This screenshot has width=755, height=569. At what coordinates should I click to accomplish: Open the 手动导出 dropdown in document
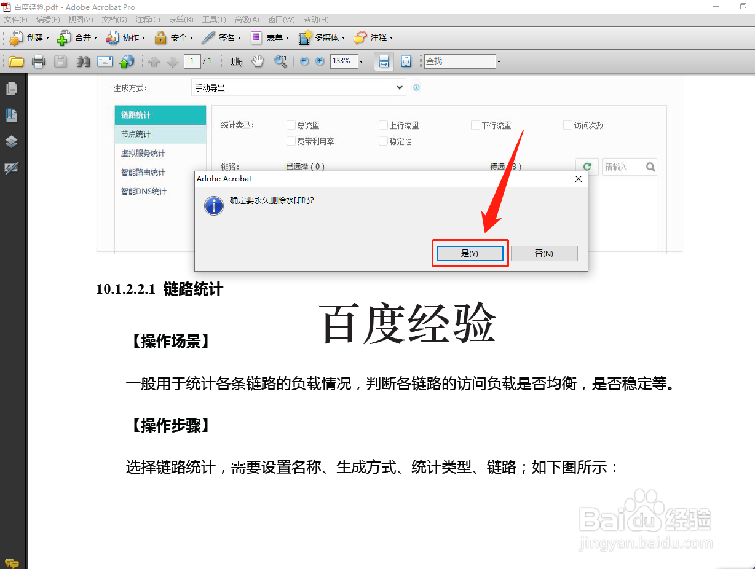click(x=400, y=87)
